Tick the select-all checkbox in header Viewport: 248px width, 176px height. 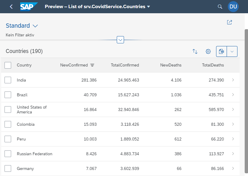point(8,65)
